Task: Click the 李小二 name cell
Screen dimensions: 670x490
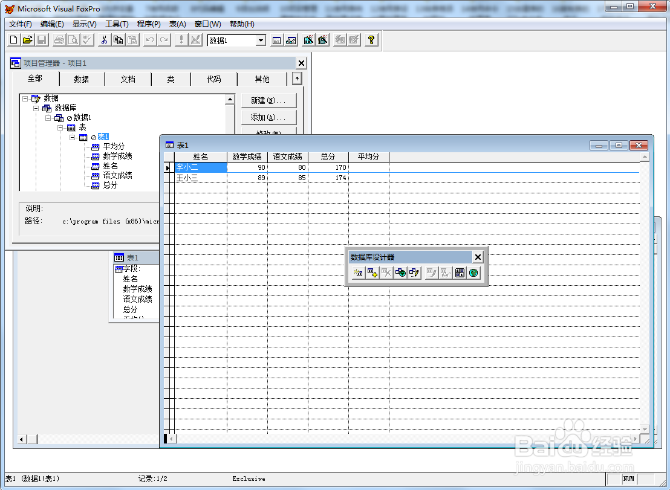Action: coord(200,167)
